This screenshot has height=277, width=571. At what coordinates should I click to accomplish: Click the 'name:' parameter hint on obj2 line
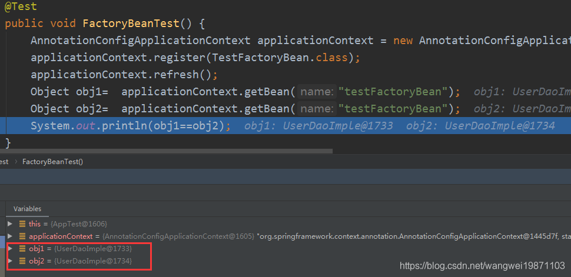(317, 109)
